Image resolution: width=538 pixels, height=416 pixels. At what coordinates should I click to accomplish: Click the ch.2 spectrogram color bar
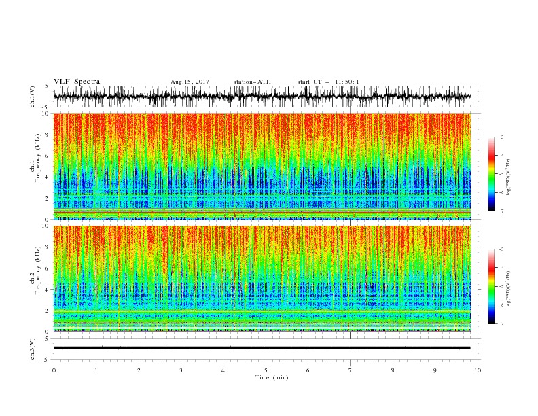(x=491, y=286)
